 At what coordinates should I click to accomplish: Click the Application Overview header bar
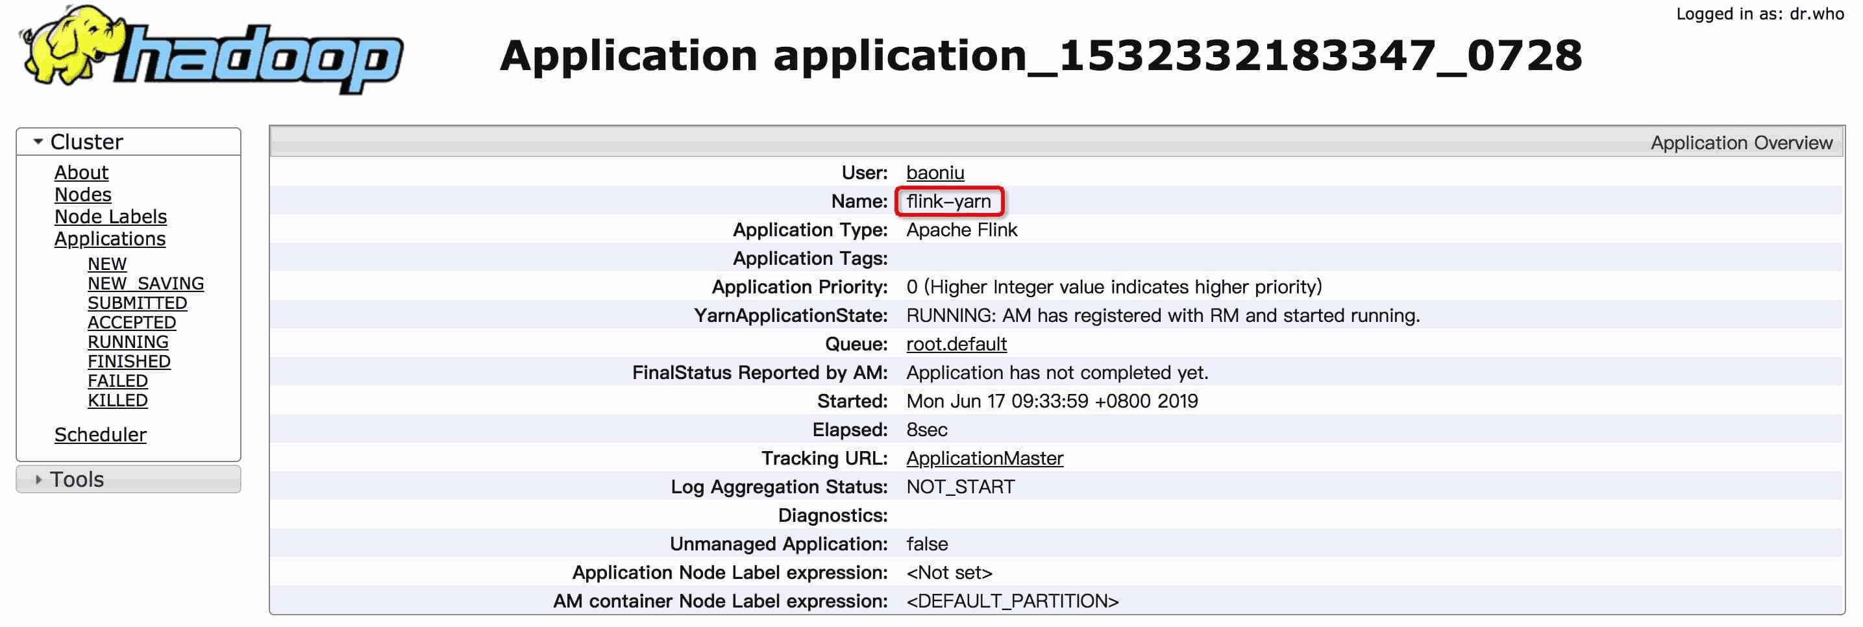pyautogui.click(x=1056, y=141)
